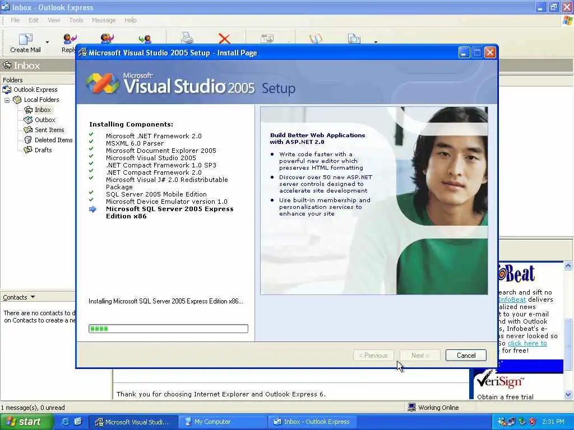Screen dimensions: 574x430
Task: Follow the InfoBeat link in message
Action: click(512, 300)
